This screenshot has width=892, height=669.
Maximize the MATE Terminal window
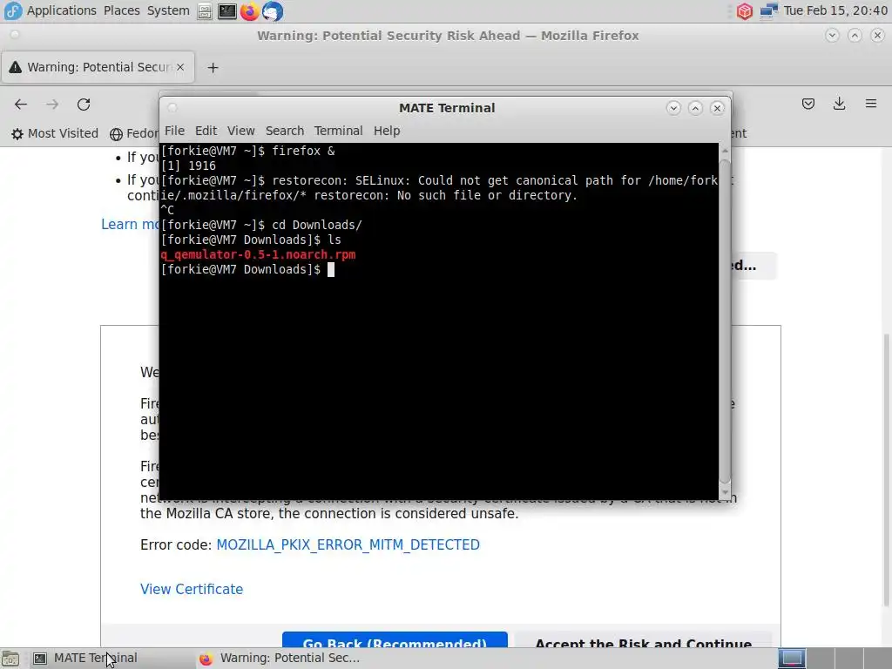pyautogui.click(x=695, y=108)
